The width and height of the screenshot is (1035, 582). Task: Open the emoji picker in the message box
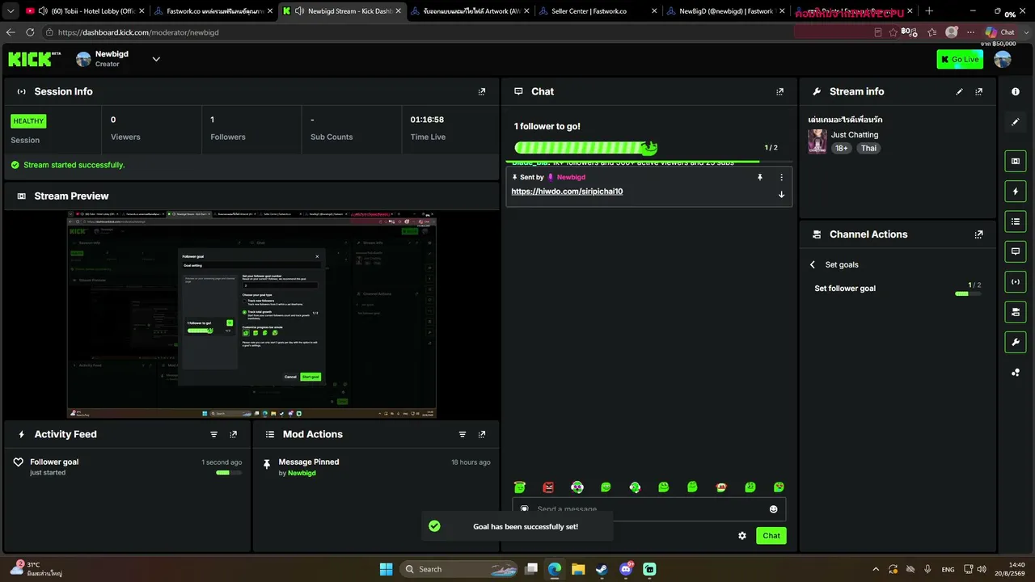(773, 509)
